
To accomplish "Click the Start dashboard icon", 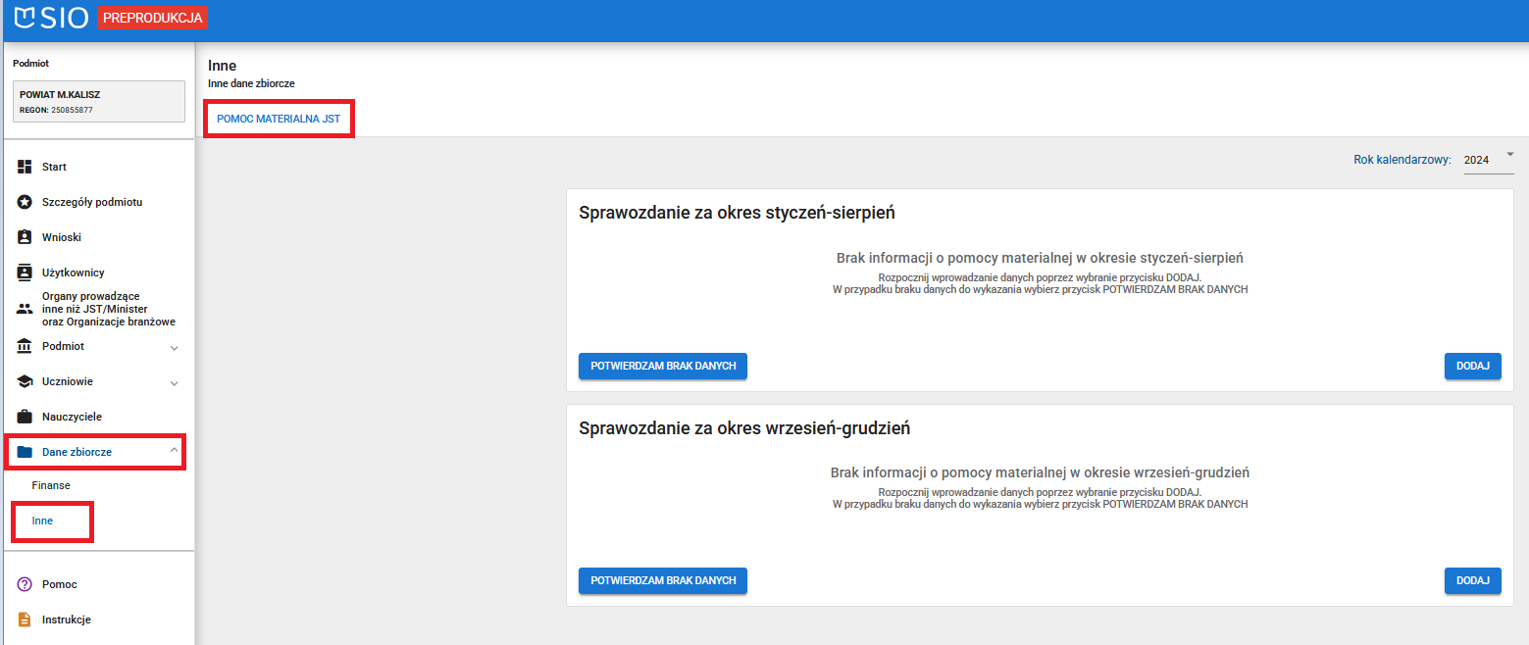I will (x=25, y=167).
